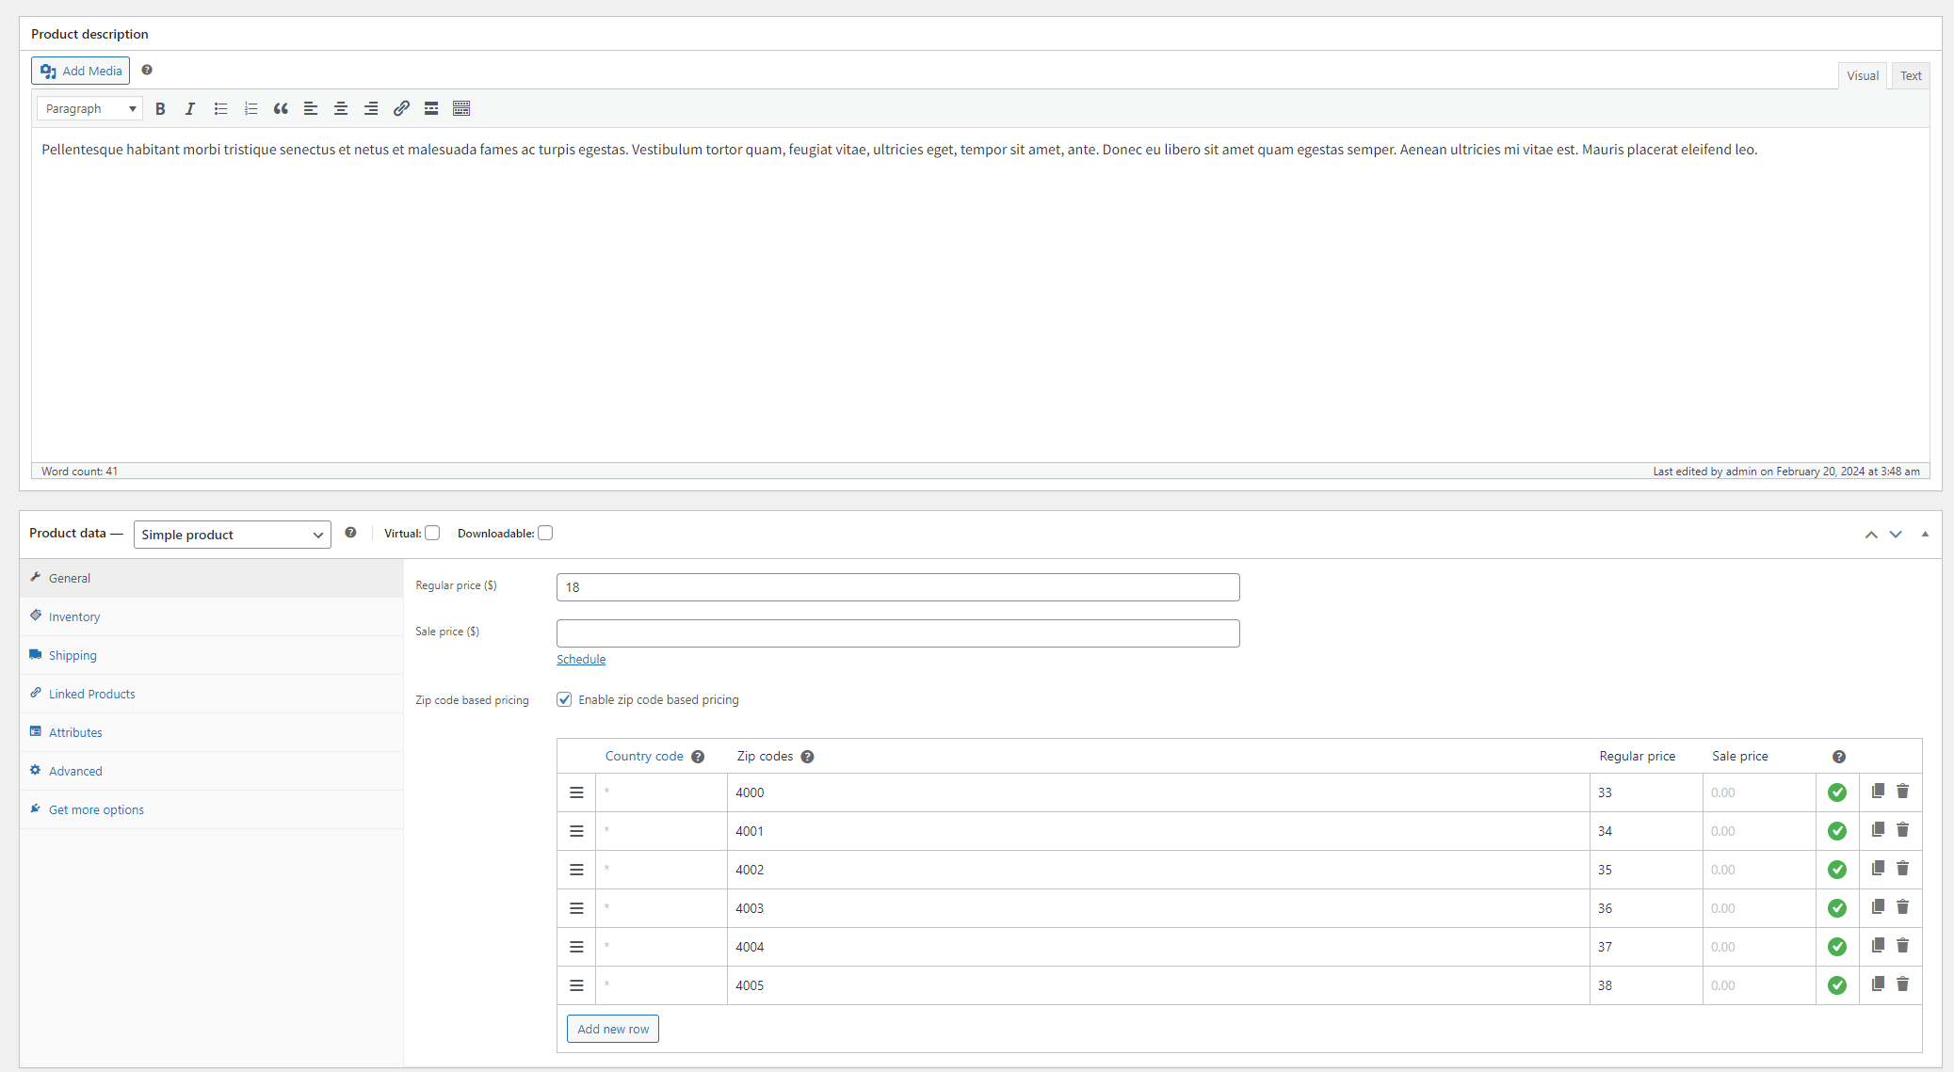This screenshot has height=1072, width=1954.
Task: Delete the zip code 4003 row
Action: 1902,907
